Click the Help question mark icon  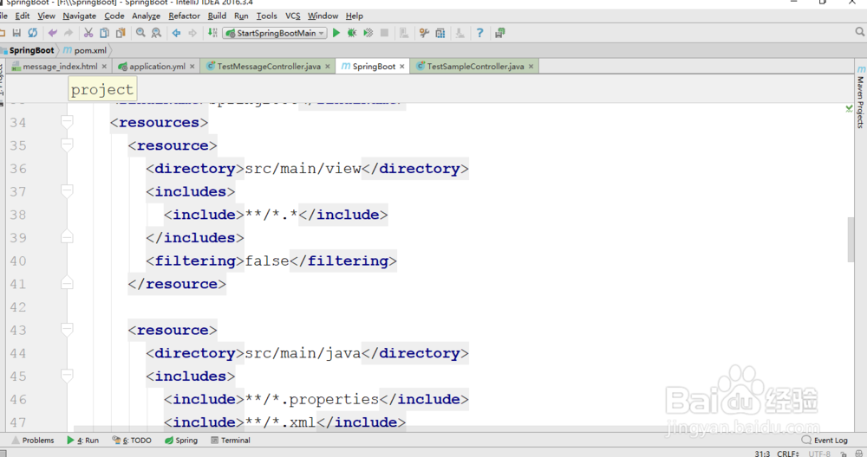pyautogui.click(x=479, y=33)
